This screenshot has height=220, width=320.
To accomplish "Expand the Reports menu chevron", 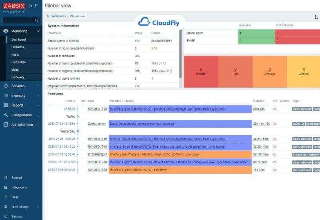I will click(x=38, y=105).
